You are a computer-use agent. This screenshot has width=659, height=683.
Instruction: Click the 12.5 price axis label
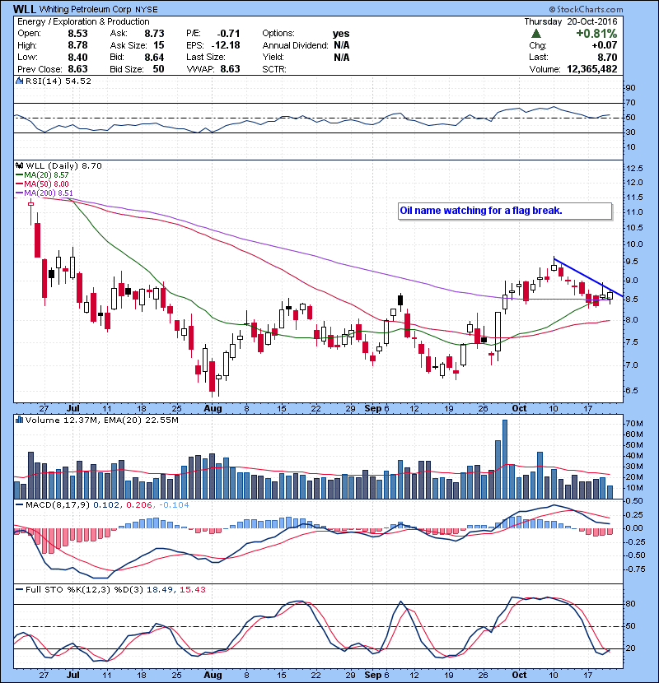pos(634,169)
